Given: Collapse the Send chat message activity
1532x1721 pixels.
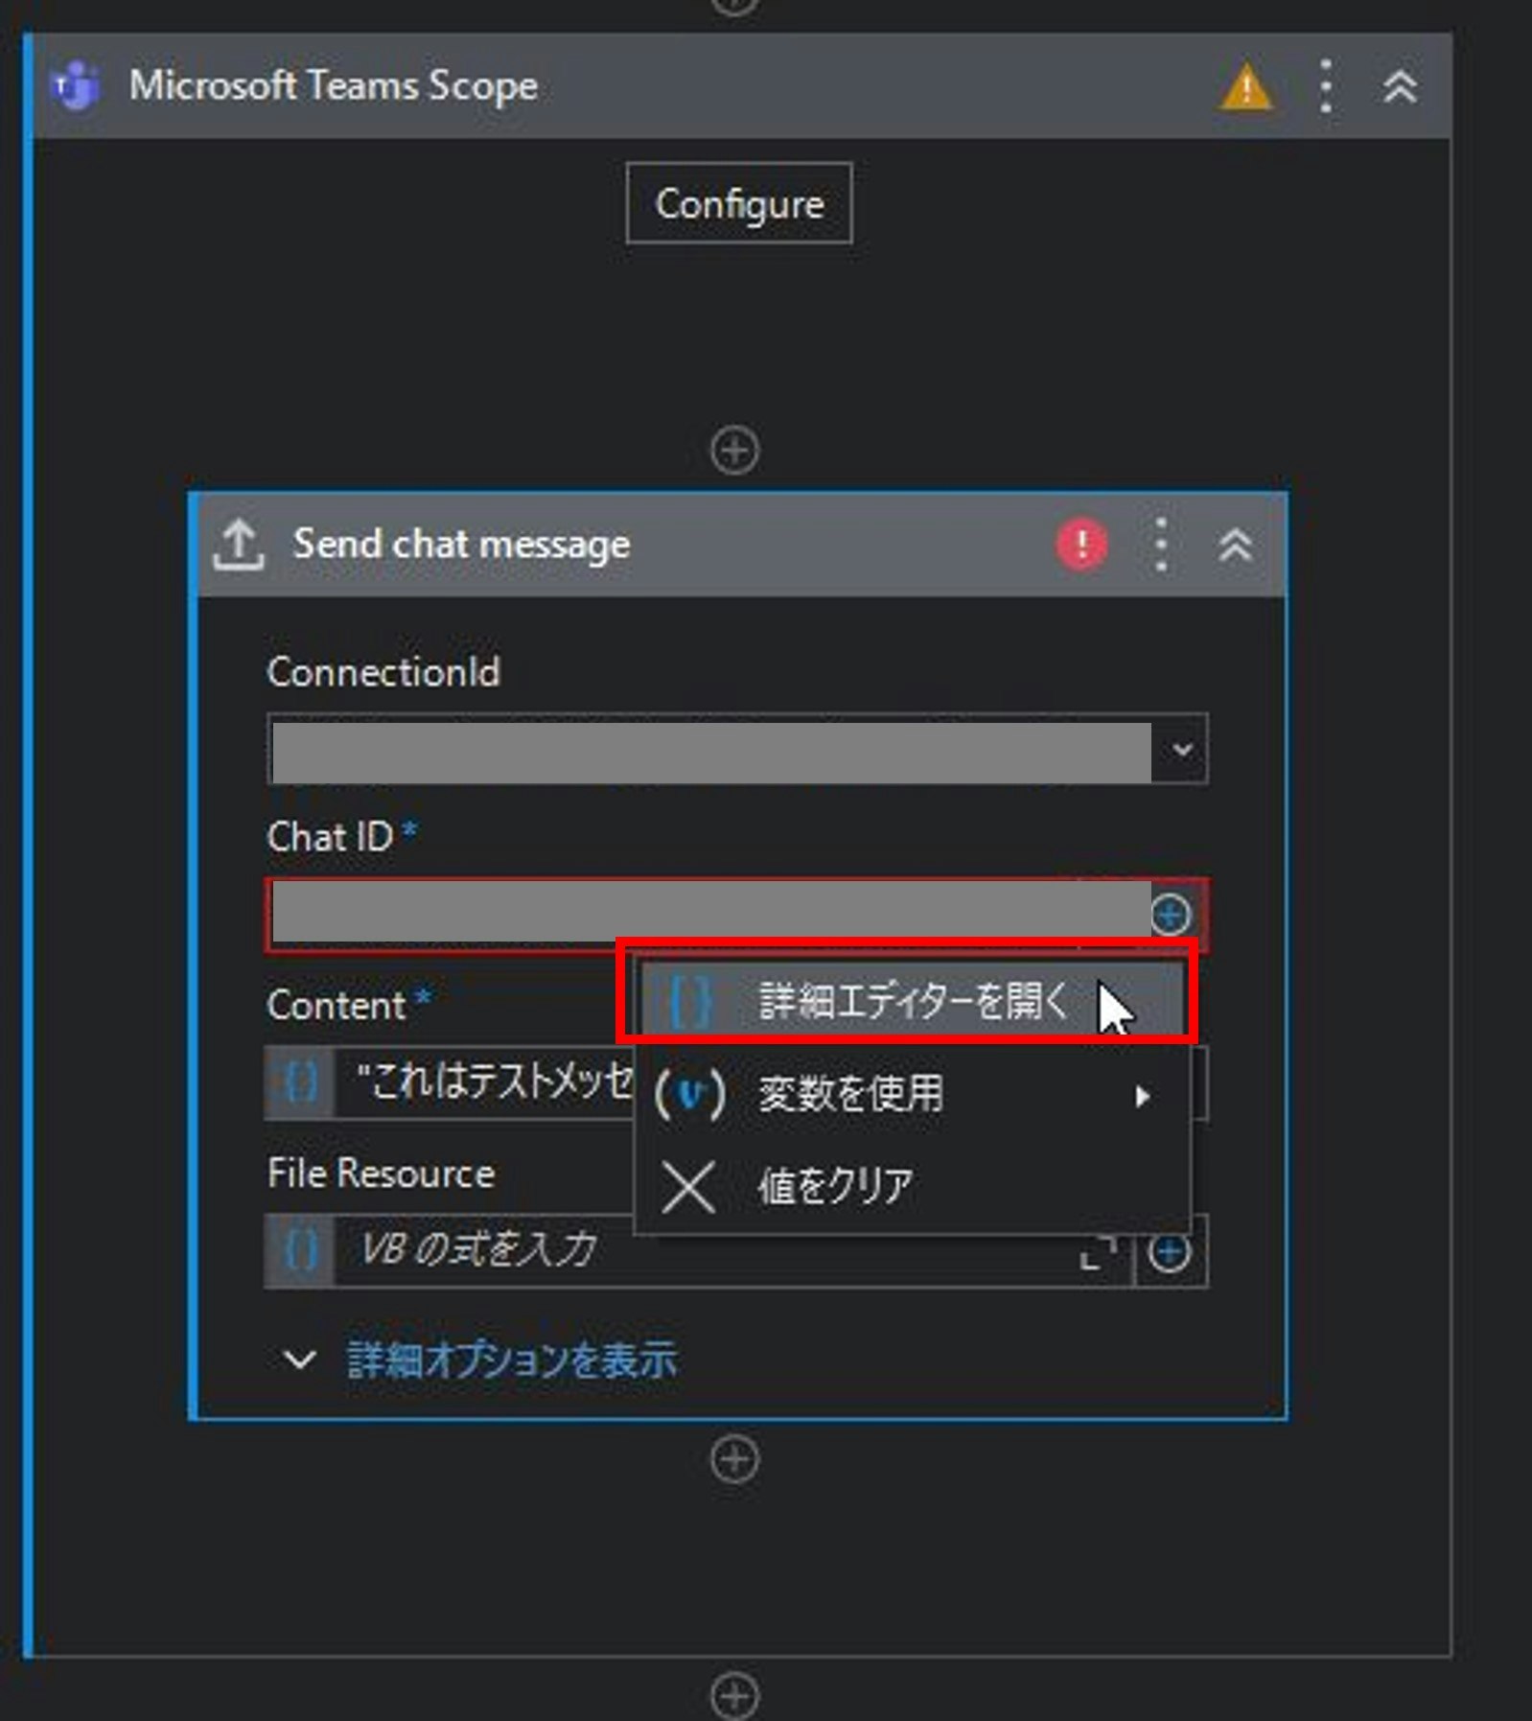Looking at the screenshot, I should (1235, 545).
